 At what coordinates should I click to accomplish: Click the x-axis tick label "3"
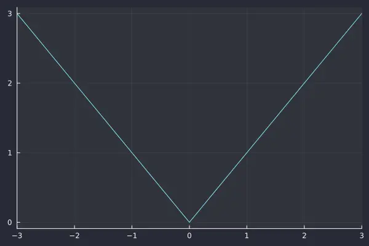click(361, 236)
